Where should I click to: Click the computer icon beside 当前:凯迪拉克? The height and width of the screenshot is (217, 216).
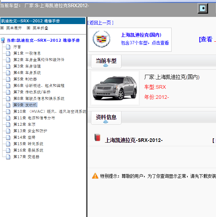pos(3,40)
